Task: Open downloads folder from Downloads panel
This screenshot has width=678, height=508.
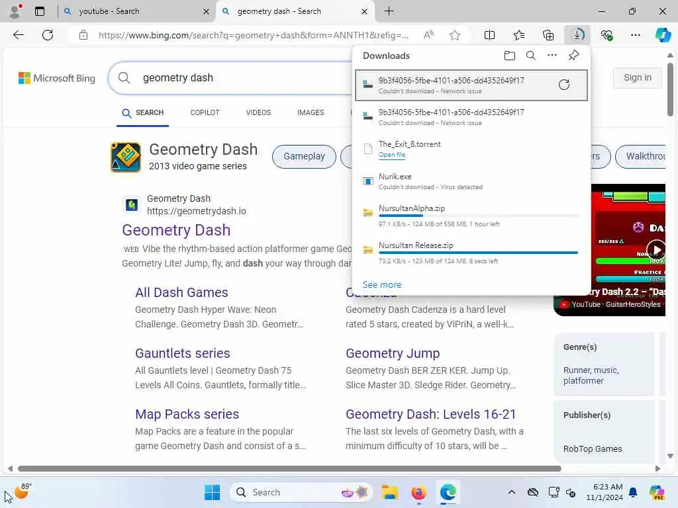Action: point(510,56)
